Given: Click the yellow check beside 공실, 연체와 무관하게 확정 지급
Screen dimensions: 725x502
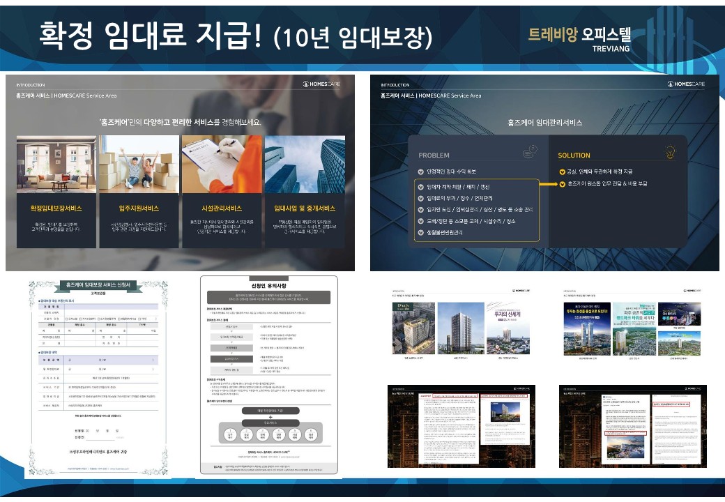Looking at the screenshot, I should click(562, 172).
